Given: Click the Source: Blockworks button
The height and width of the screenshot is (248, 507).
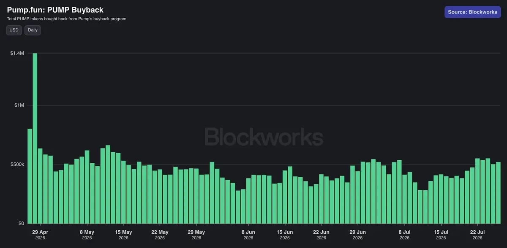Looking at the screenshot, I should tap(472, 12).
